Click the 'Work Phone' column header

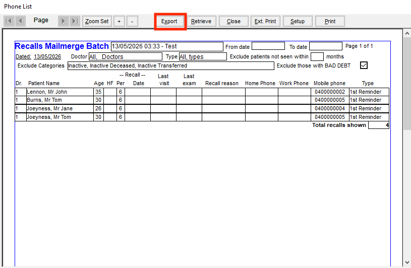[x=294, y=83]
